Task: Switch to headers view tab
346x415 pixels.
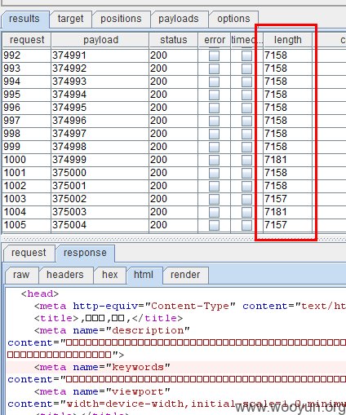Action: [65, 275]
